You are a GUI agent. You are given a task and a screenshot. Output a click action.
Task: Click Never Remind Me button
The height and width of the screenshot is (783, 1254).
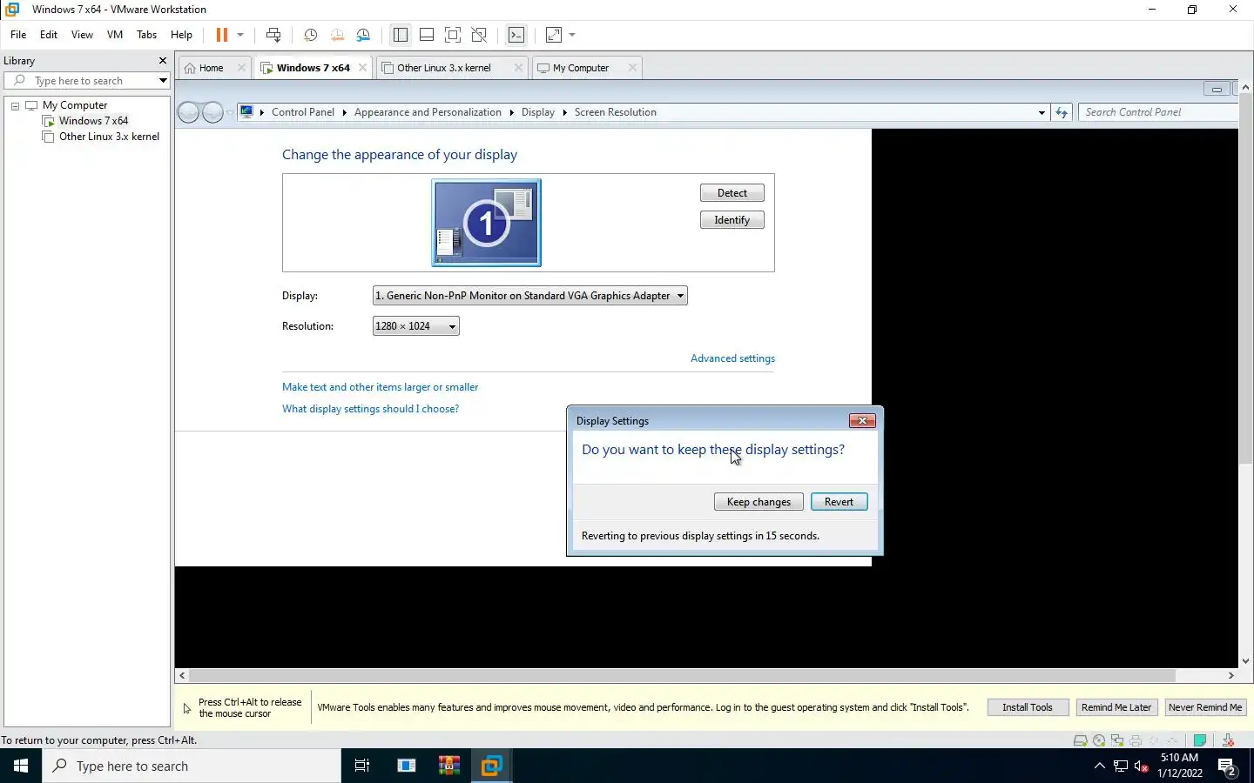point(1205,707)
